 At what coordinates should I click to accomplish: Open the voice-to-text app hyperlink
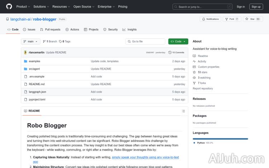[x=145, y=157]
